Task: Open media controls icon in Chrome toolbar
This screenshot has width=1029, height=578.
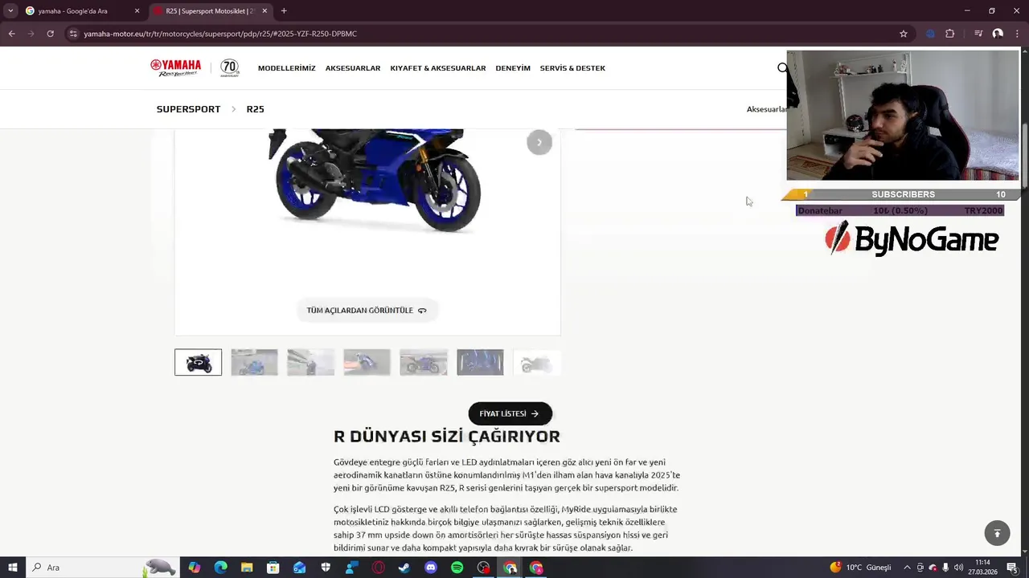Action: coord(978,34)
